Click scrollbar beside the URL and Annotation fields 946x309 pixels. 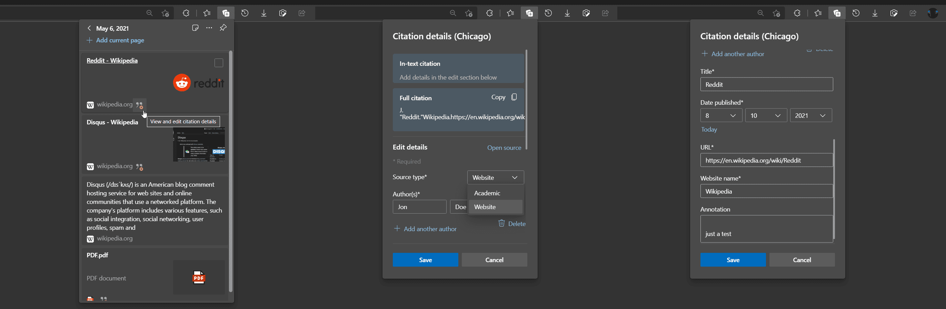pos(834,189)
